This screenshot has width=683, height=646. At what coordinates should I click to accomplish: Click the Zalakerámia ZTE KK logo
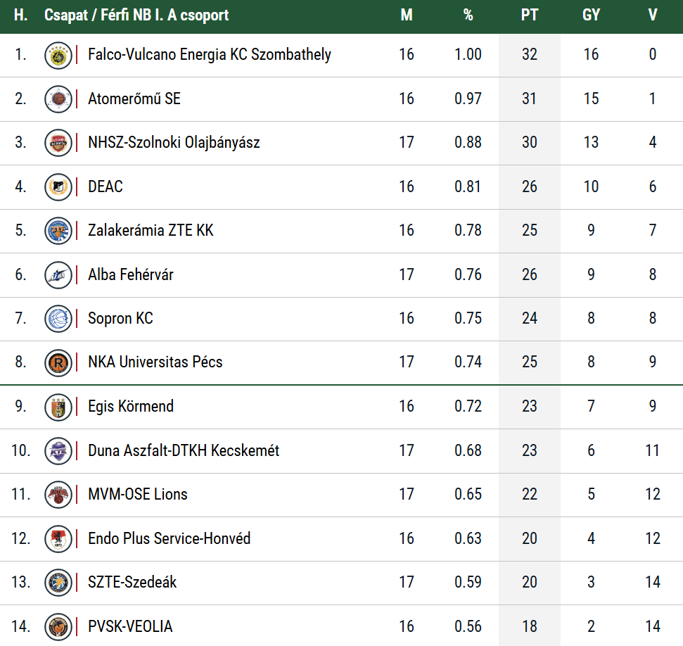[x=58, y=231]
